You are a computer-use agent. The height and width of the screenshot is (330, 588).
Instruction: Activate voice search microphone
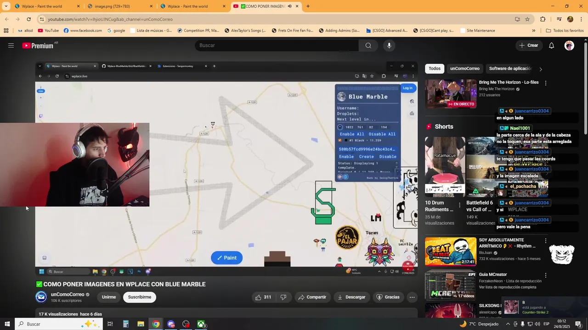(389, 45)
